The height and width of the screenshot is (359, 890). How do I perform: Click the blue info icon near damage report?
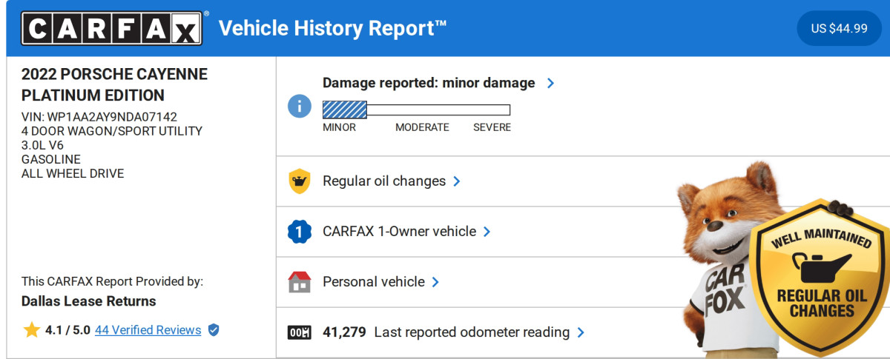pyautogui.click(x=299, y=106)
